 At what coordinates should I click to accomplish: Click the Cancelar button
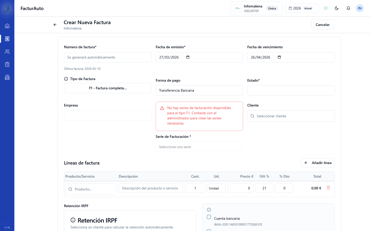[x=323, y=25]
